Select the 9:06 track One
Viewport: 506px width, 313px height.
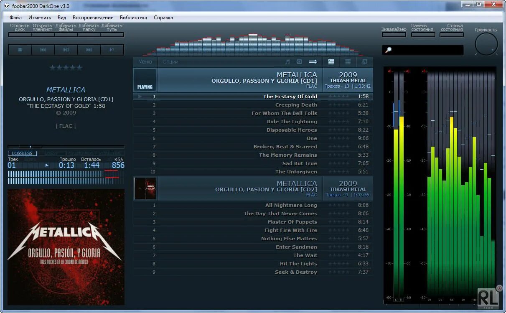point(253,138)
